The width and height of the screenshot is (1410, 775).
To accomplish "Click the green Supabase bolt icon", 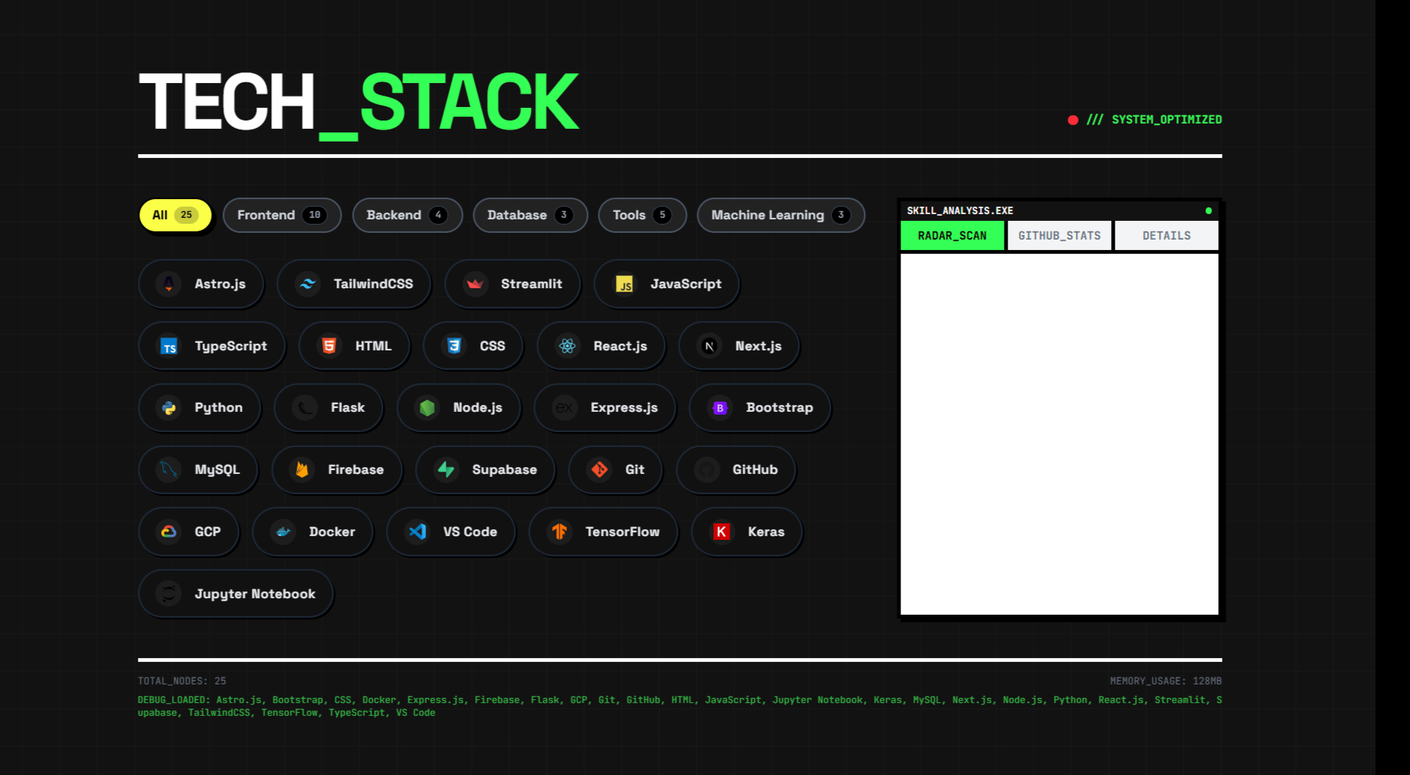I will 446,469.
